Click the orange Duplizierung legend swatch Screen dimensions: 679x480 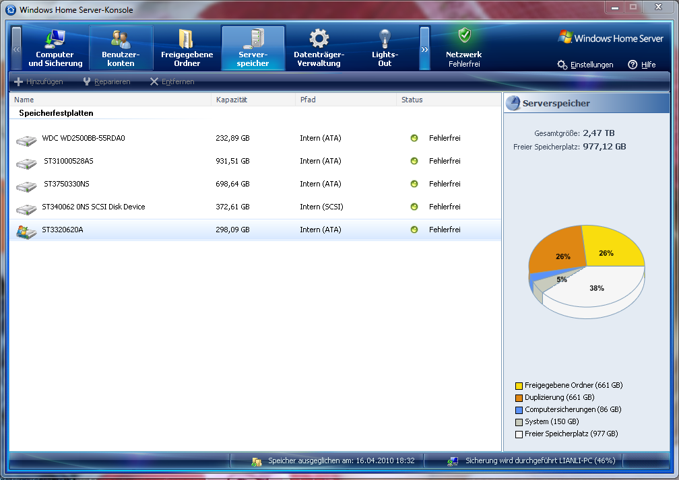coord(519,398)
